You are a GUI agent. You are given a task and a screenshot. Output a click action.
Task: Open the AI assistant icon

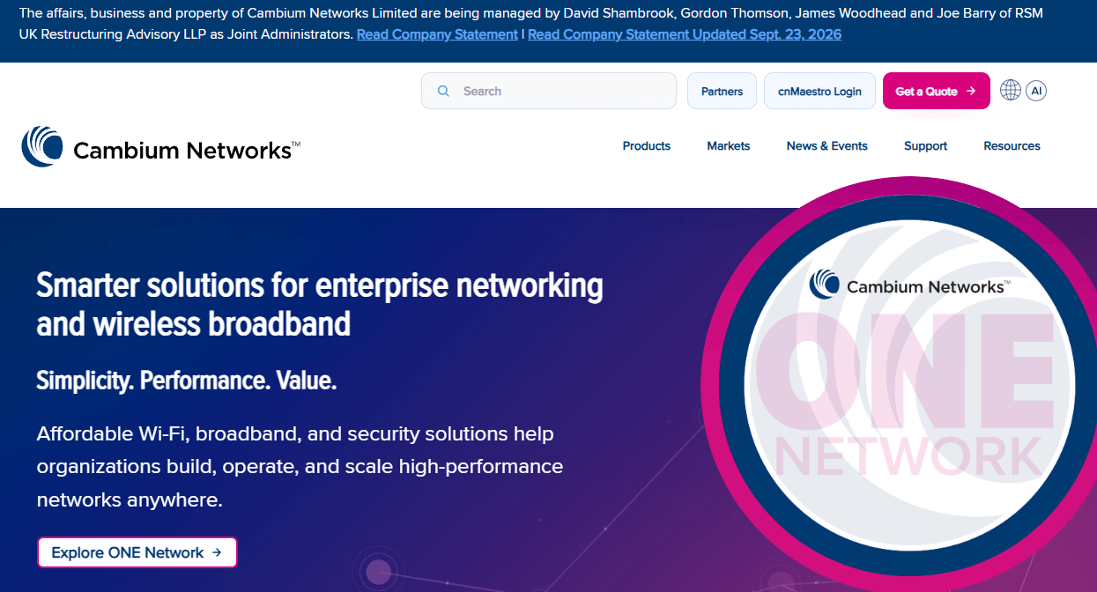coord(1036,90)
